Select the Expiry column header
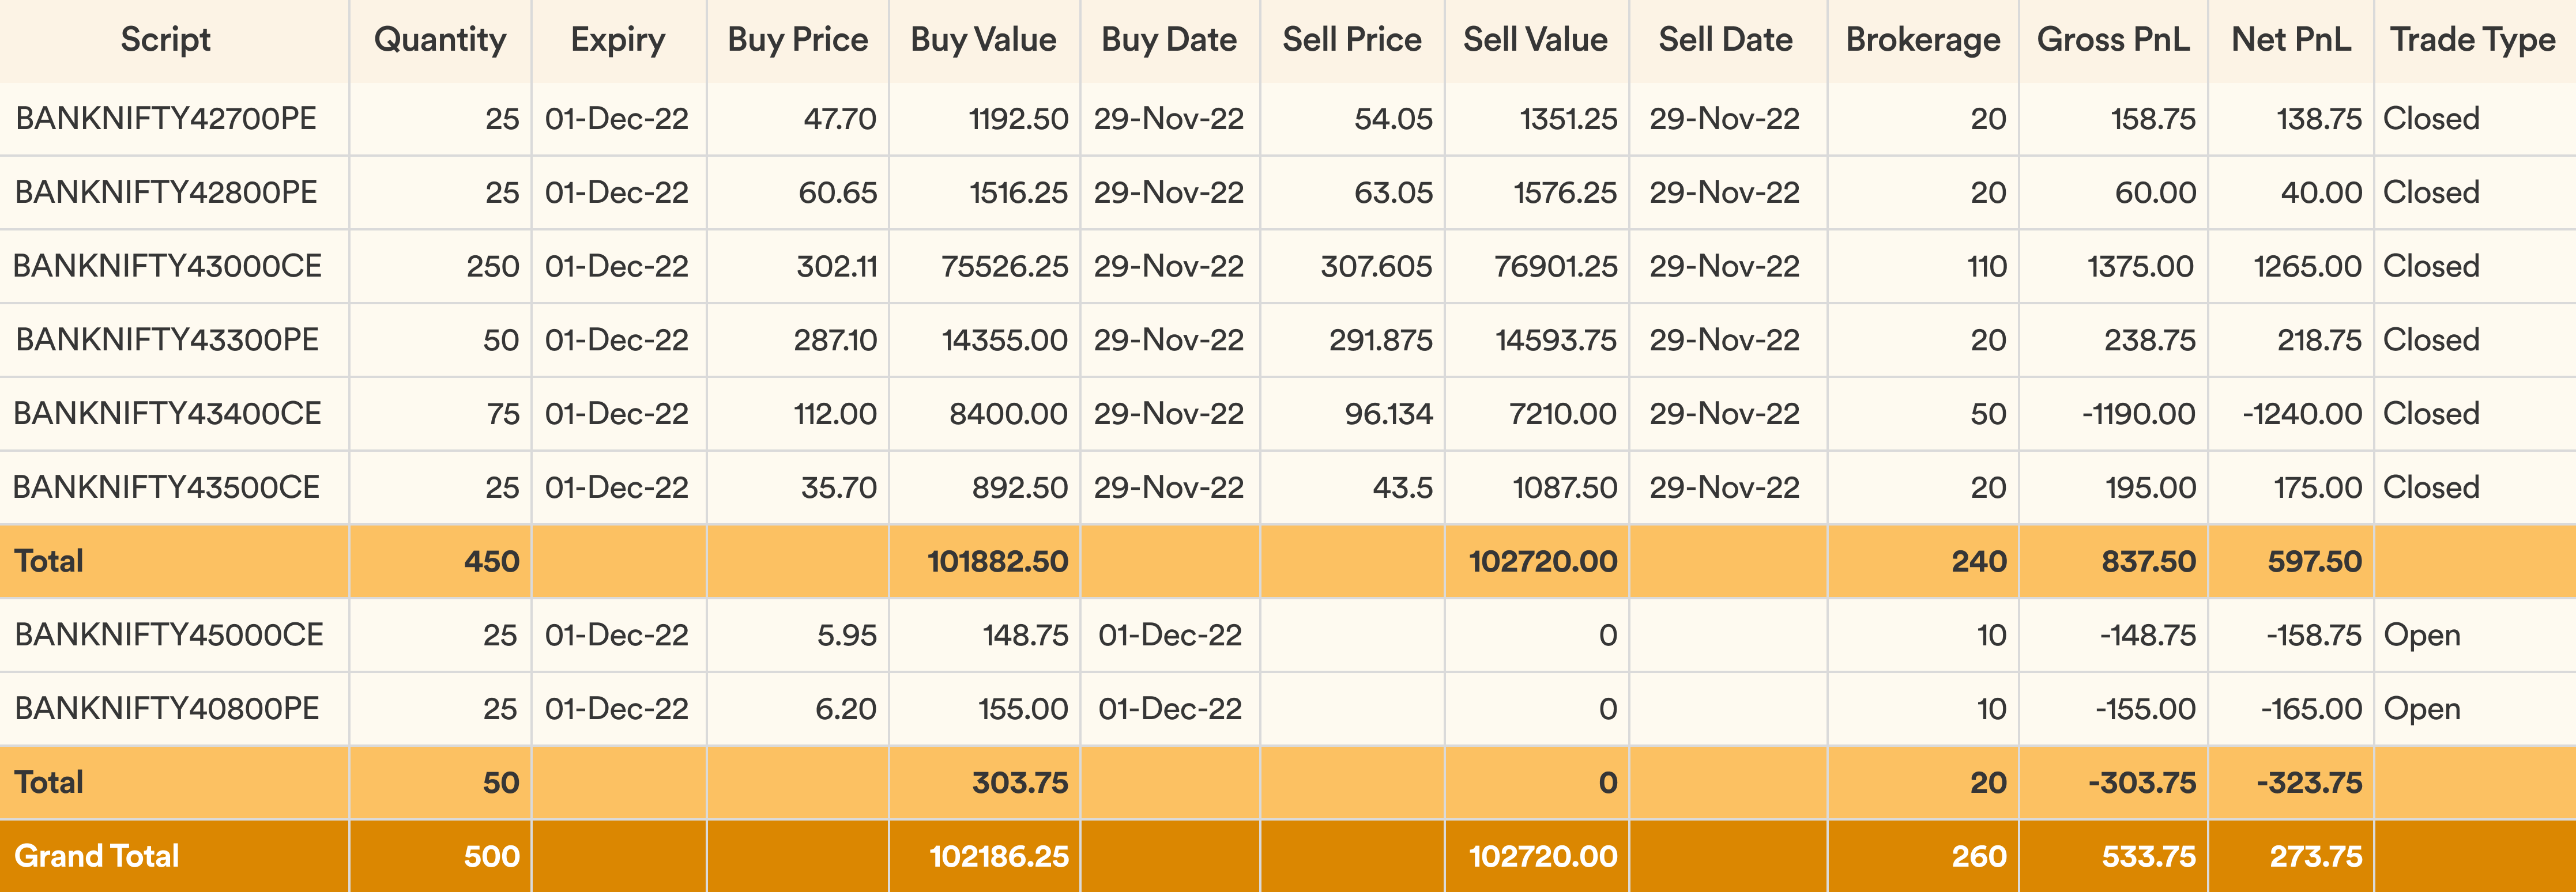 coord(618,40)
